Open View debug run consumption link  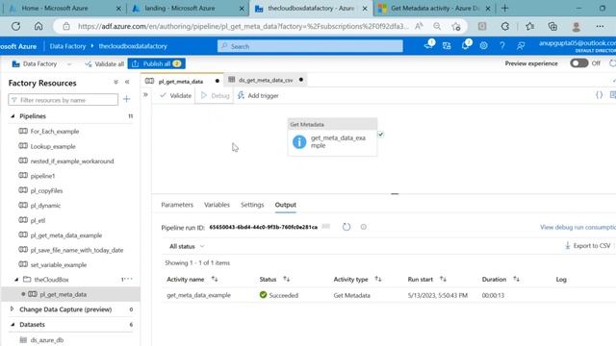pos(577,227)
